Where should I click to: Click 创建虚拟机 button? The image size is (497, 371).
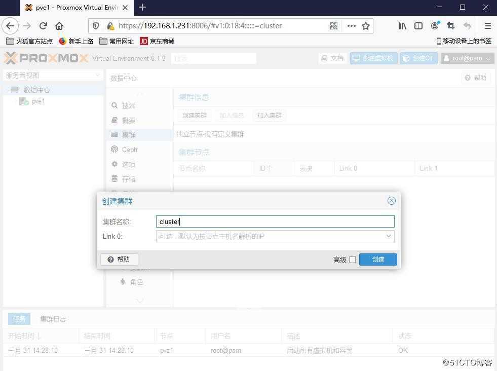tap(373, 58)
